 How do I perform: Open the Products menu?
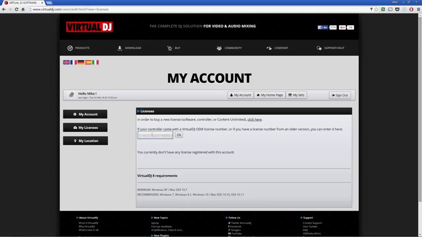click(79, 48)
